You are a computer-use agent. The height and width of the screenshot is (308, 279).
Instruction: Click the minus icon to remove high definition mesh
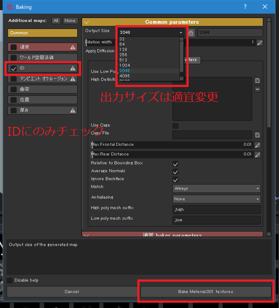(x=257, y=89)
